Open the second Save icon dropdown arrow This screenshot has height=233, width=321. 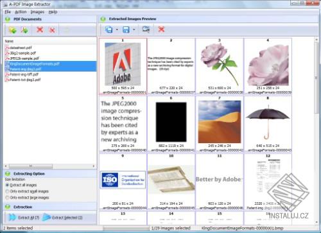tap(134, 30)
